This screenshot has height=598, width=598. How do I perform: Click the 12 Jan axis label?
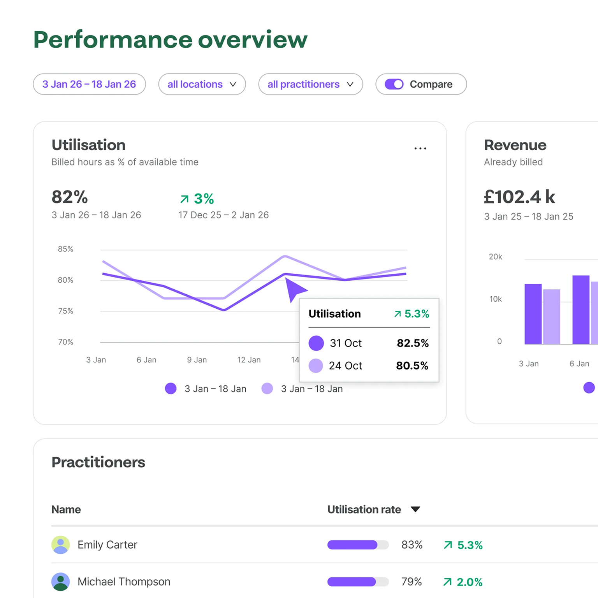tap(249, 360)
